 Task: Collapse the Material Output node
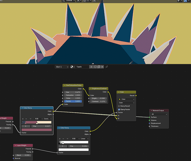(152, 110)
